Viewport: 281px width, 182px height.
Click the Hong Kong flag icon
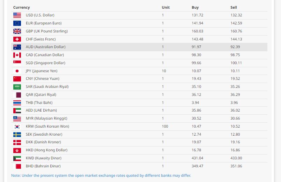click(17, 150)
